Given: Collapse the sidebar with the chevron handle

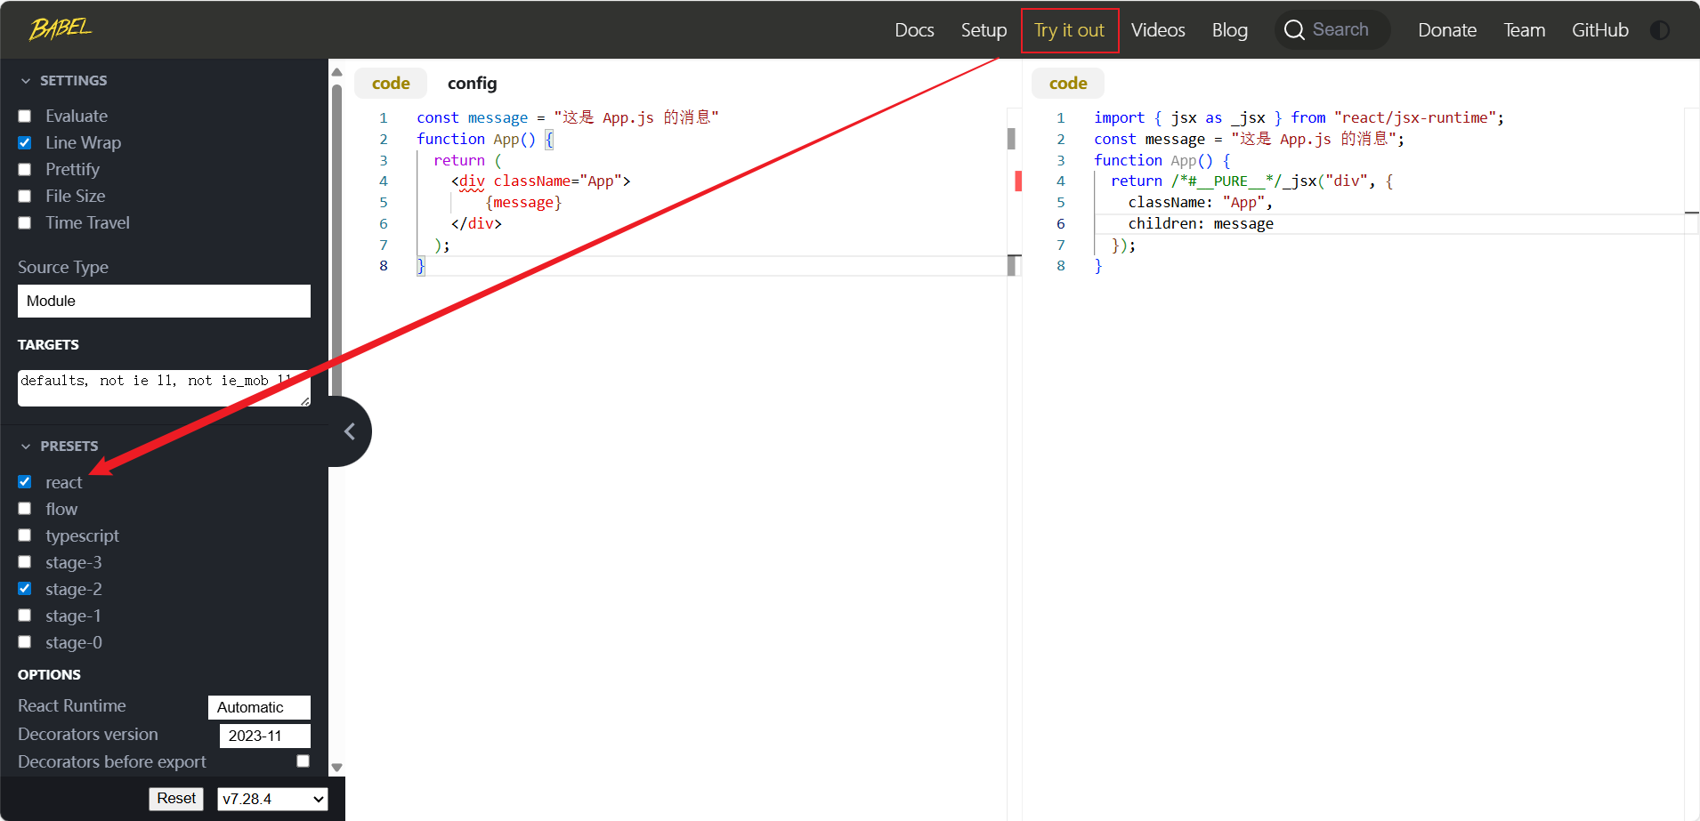Looking at the screenshot, I should 350,431.
